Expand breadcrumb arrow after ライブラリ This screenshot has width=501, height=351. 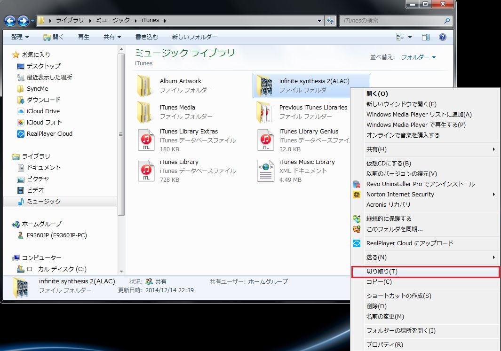(x=90, y=21)
